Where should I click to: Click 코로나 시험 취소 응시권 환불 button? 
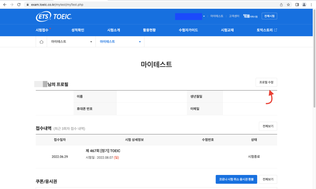tap(236, 179)
